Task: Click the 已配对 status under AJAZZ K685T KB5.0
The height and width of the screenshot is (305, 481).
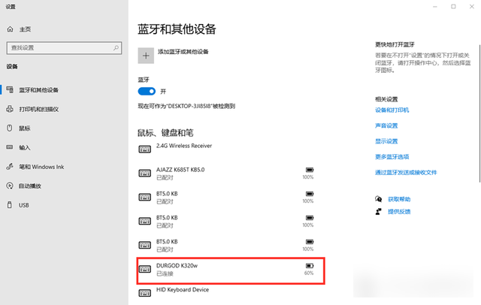Action: tap(165, 178)
